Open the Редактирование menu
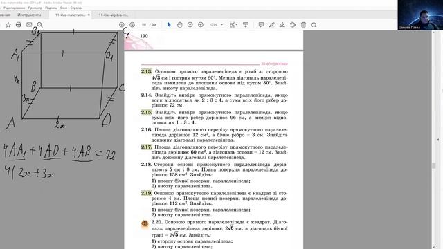This screenshot has width=443, height=249. coord(14,8)
